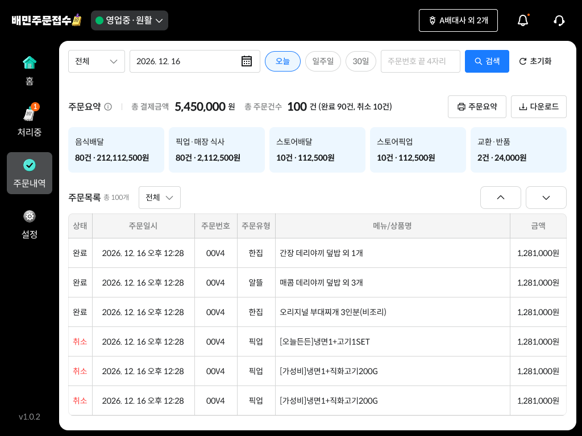The width and height of the screenshot is (582, 436).
Task: Select the 스토어픽업 summary card
Action: pyautogui.click(x=418, y=150)
